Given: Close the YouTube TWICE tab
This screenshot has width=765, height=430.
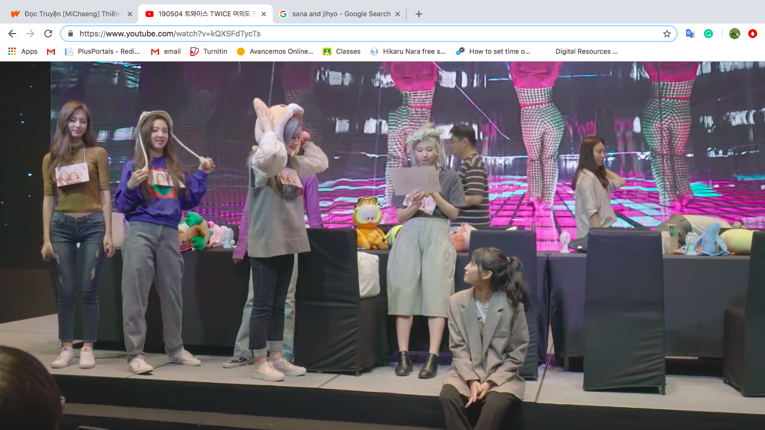Looking at the screenshot, I should tap(264, 14).
